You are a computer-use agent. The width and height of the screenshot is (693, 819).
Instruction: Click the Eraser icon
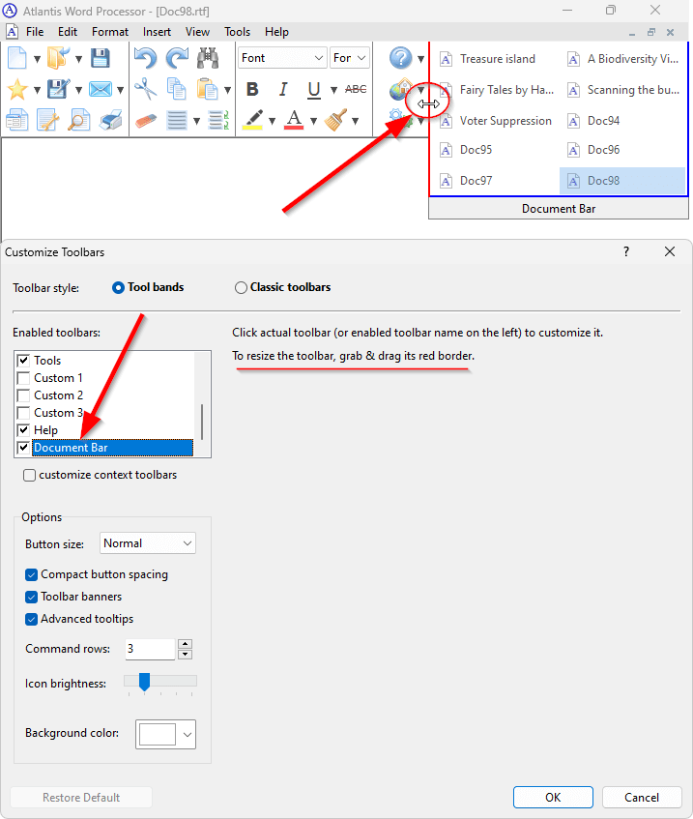coord(146,121)
